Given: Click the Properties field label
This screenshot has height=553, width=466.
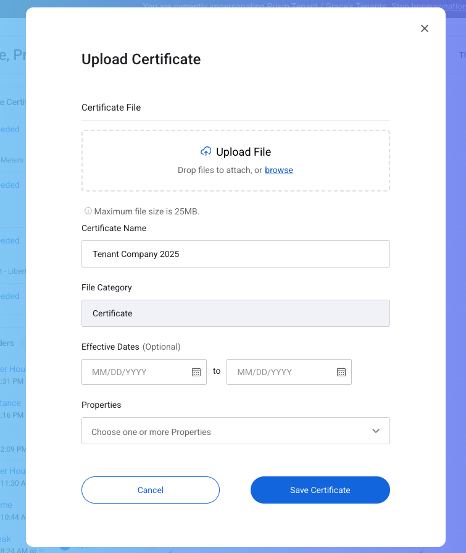Looking at the screenshot, I should (x=101, y=405).
